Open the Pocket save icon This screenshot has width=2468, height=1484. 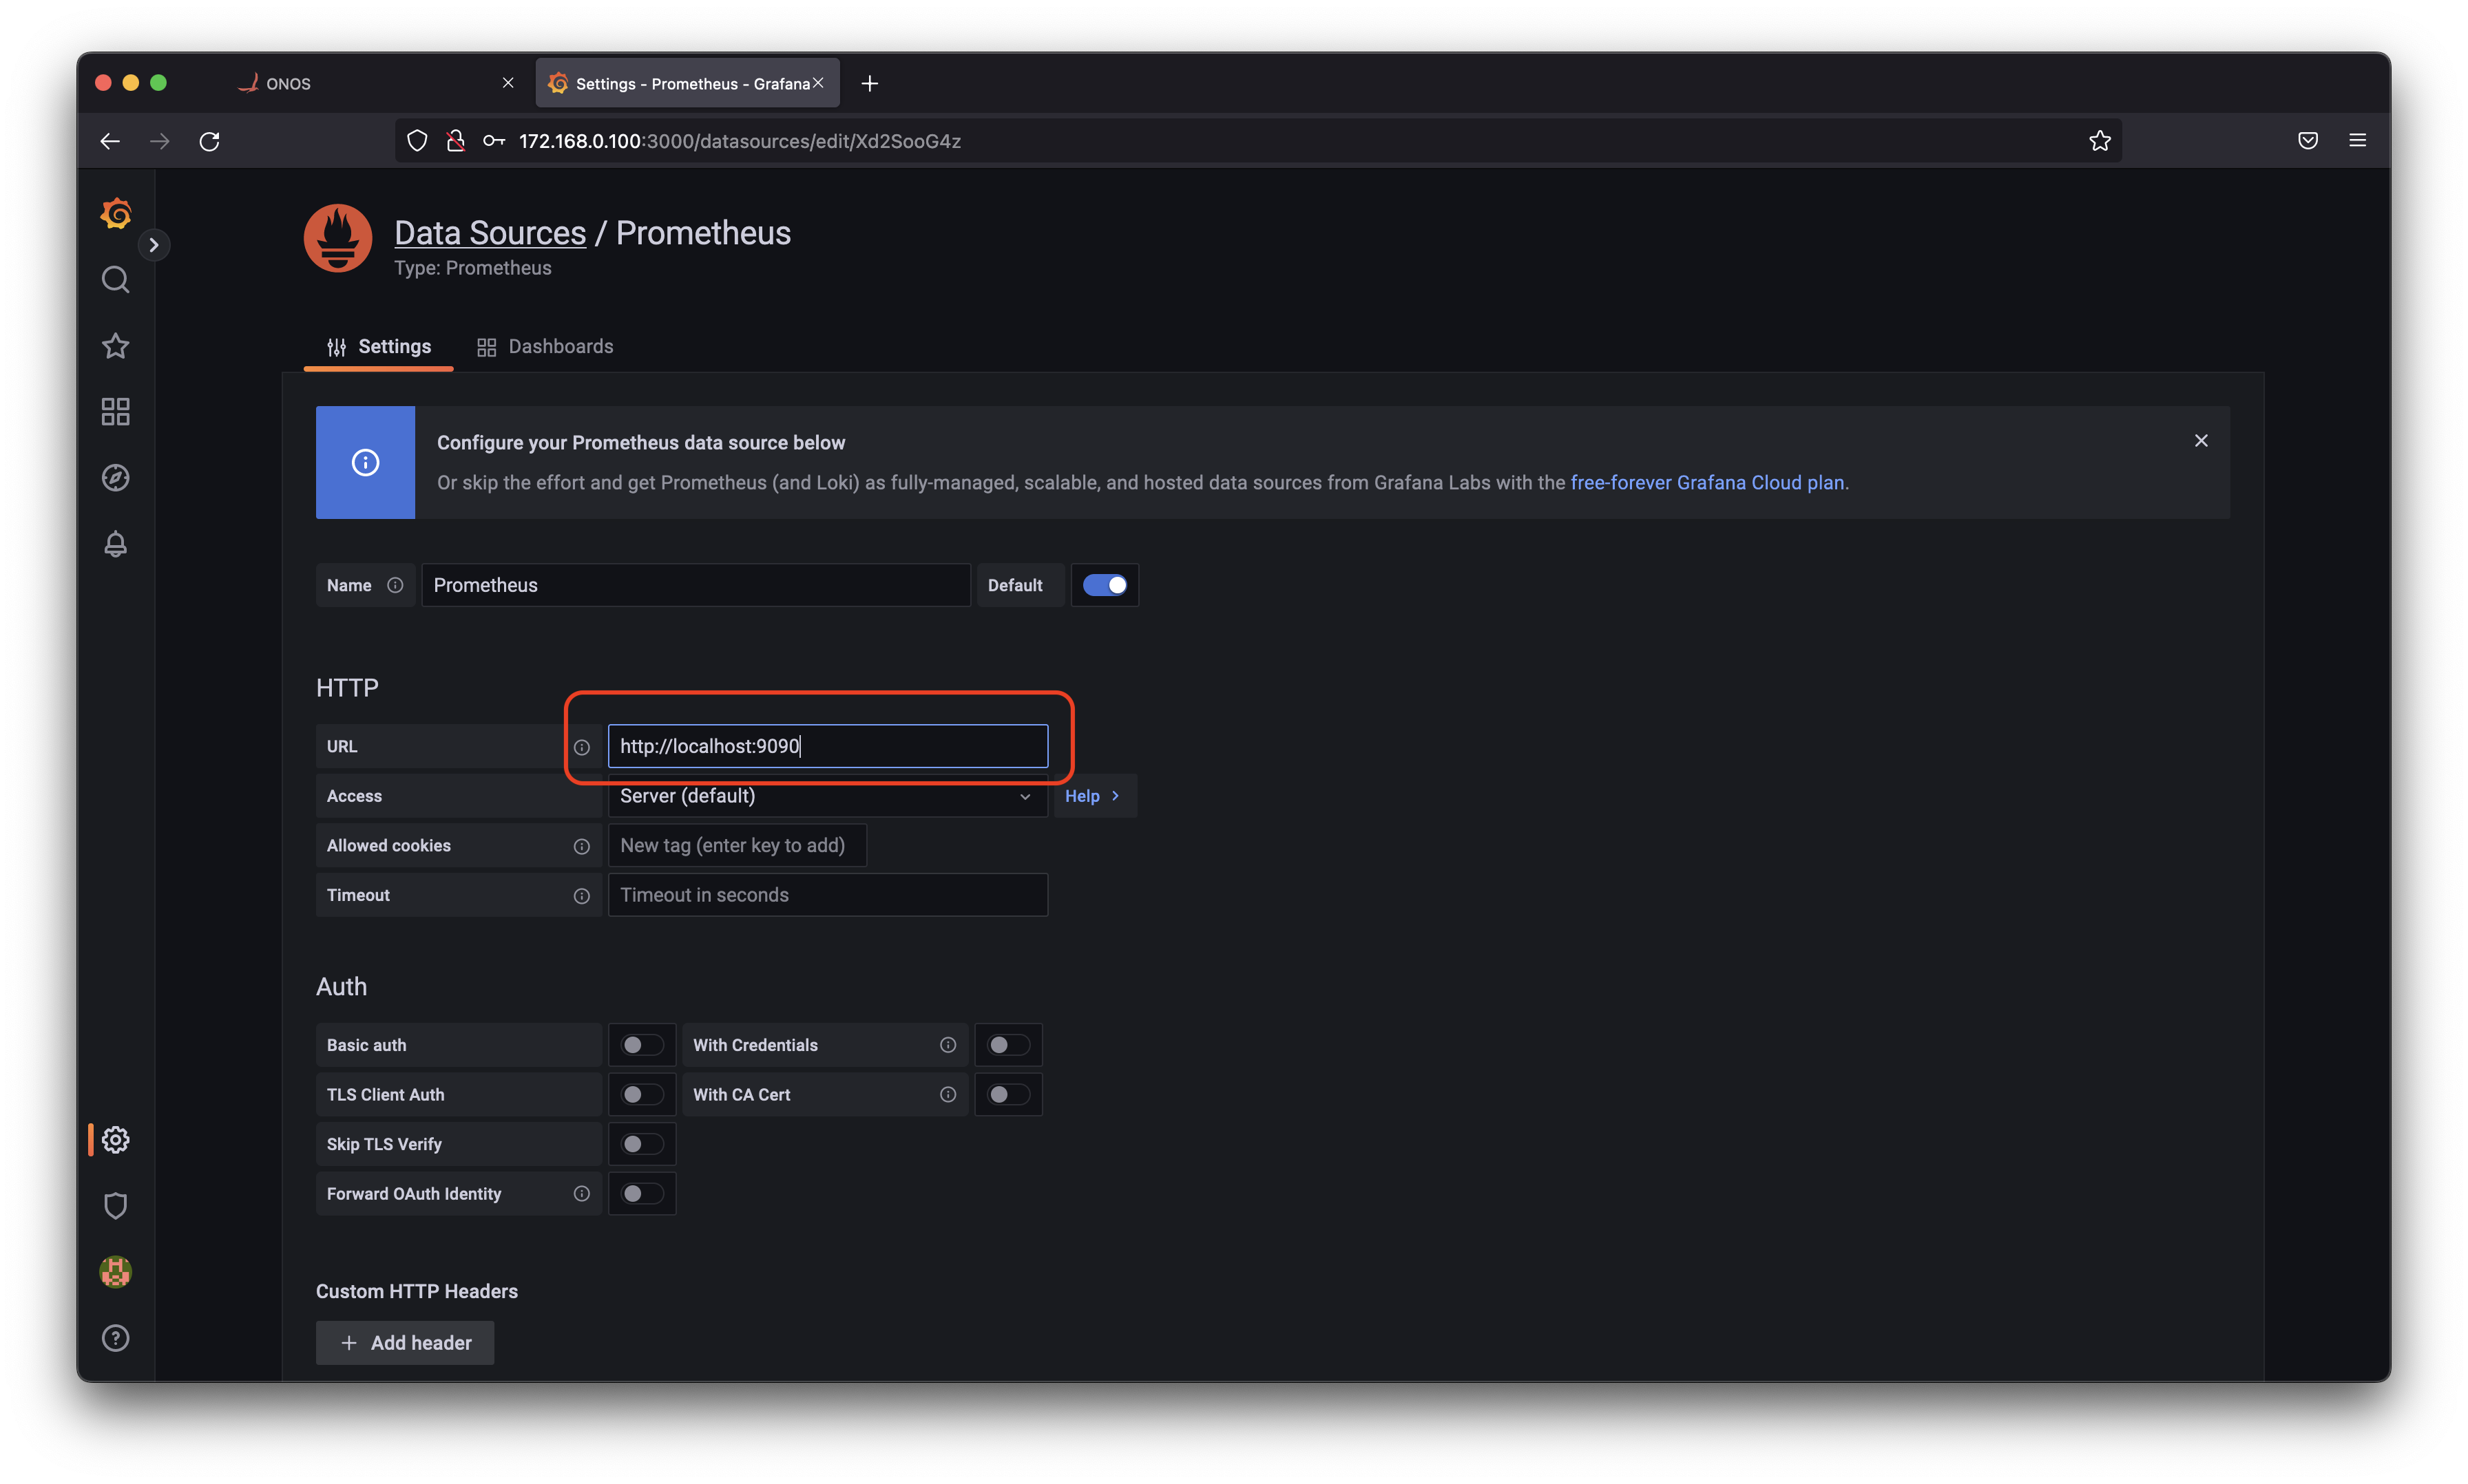coord(2308,141)
